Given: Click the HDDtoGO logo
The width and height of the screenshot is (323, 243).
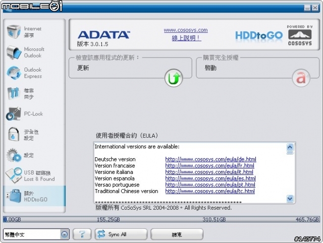Looking at the screenshot, I should (259, 36).
